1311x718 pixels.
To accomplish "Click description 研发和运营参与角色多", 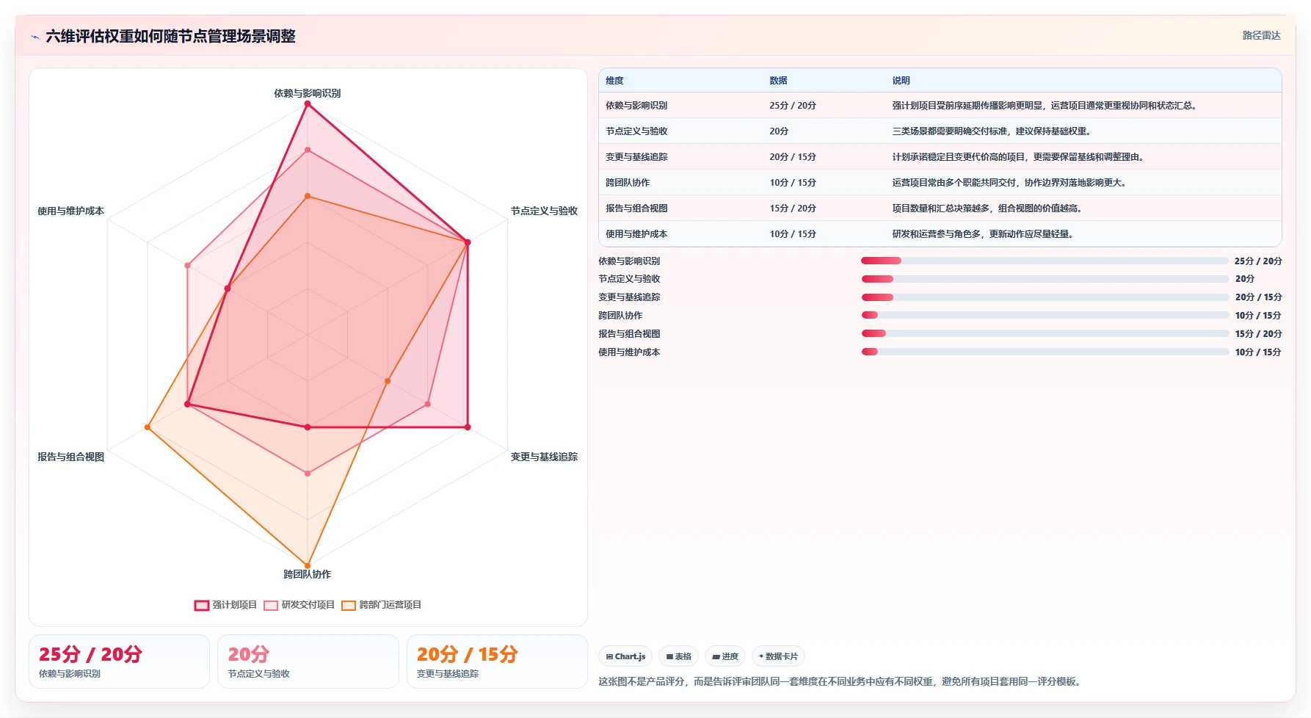I will 984,234.
